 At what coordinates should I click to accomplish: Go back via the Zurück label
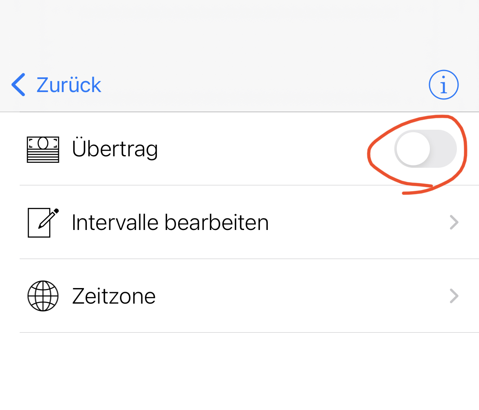tap(69, 85)
